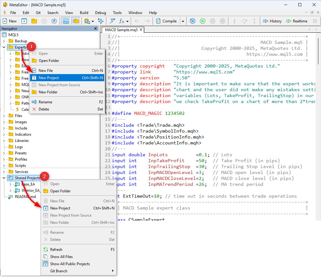Start debugging on real data icon
This screenshot has width=321, height=277.
(x=202, y=21)
